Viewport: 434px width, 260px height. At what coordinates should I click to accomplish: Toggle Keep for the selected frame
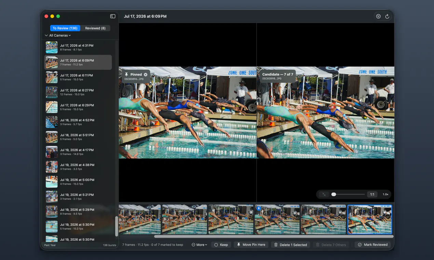coord(221,245)
